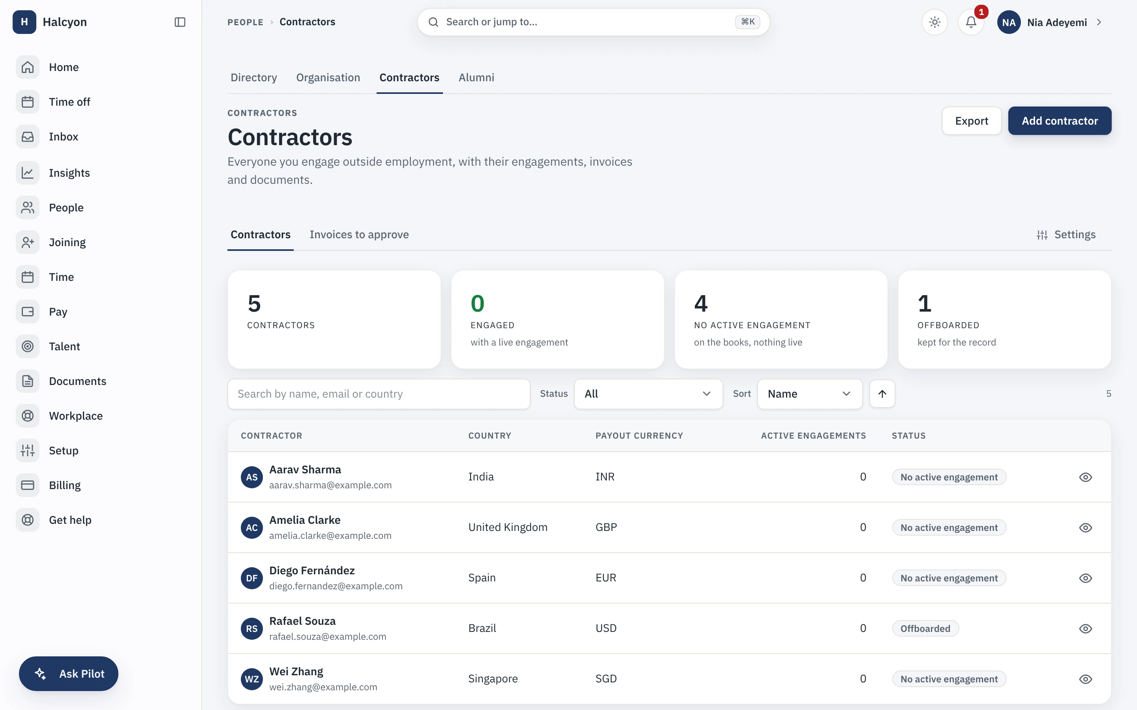Click the AS avatar for Aarav Sharma

252,477
